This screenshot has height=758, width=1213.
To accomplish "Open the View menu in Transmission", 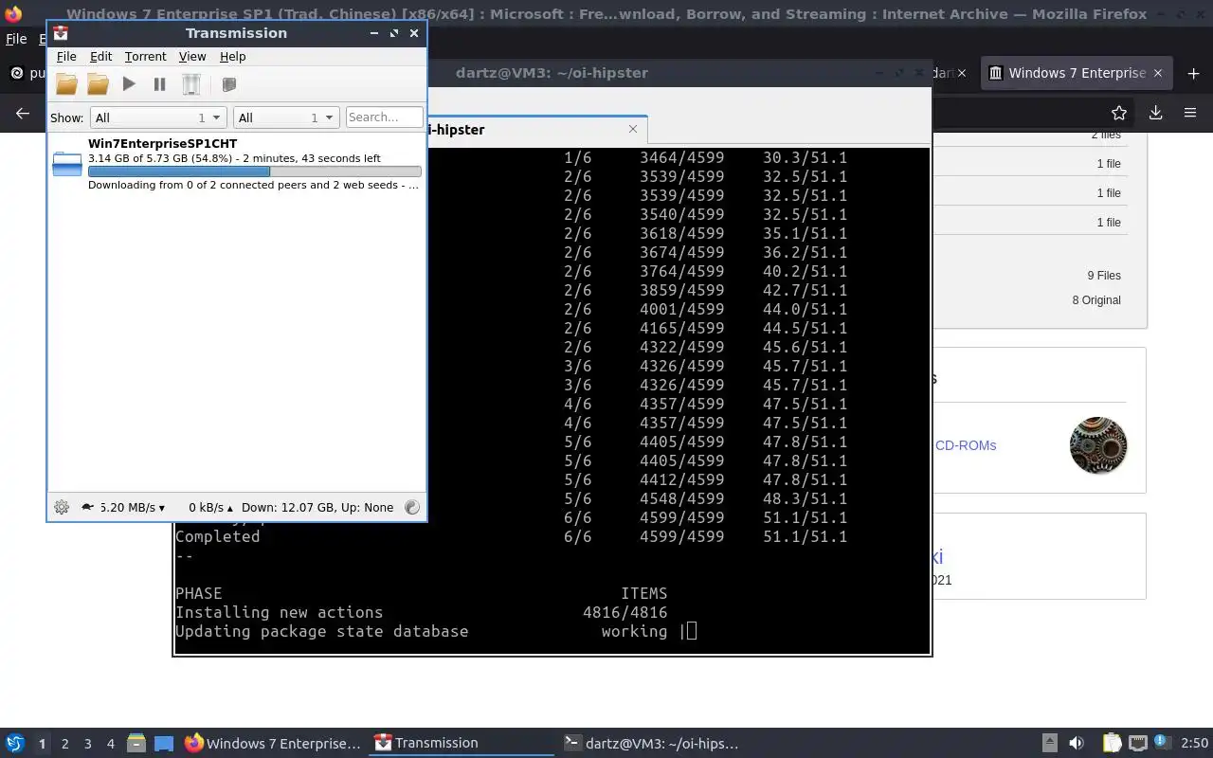I will pyautogui.click(x=192, y=57).
